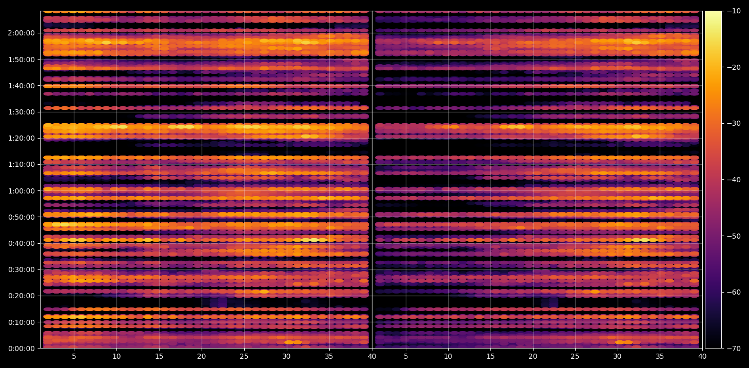Image resolution: width=749 pixels, height=368 pixels.
Task: Click x-axis label 10 under right heatmap
Action: point(448,357)
